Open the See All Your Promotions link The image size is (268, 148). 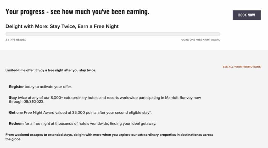[242, 67]
